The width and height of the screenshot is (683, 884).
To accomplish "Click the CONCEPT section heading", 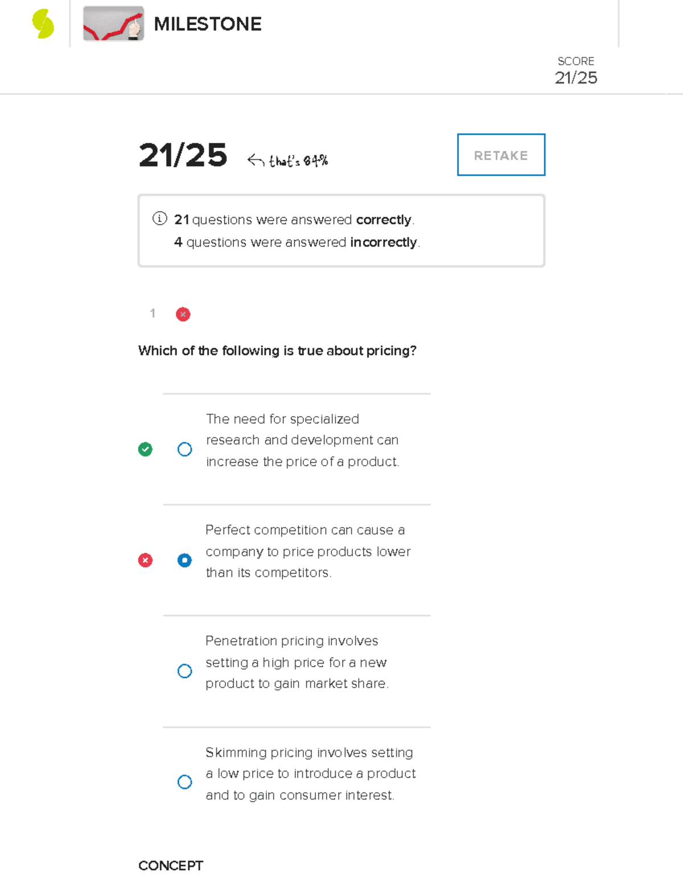I will (x=170, y=866).
